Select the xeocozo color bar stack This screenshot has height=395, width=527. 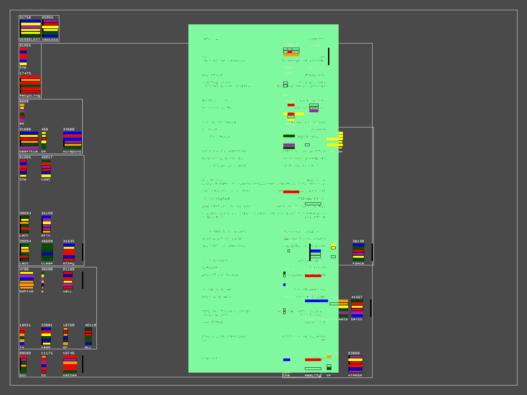click(x=50, y=28)
